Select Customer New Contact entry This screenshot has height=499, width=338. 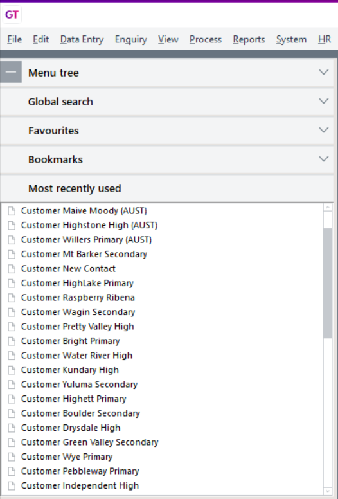[68, 269]
